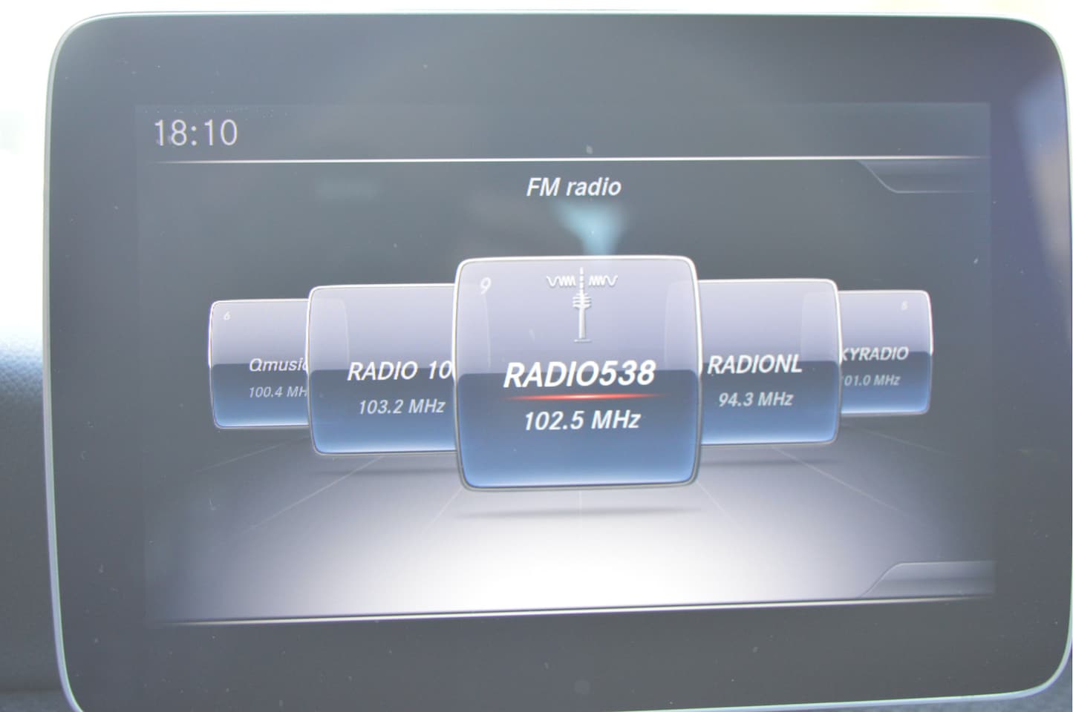
Task: Choose the RADIO 10 preset at 103.2 MHz
Action: tap(383, 369)
